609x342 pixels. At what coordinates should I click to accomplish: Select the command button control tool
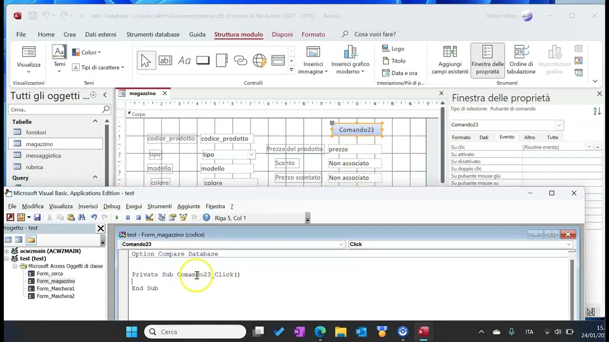point(203,60)
